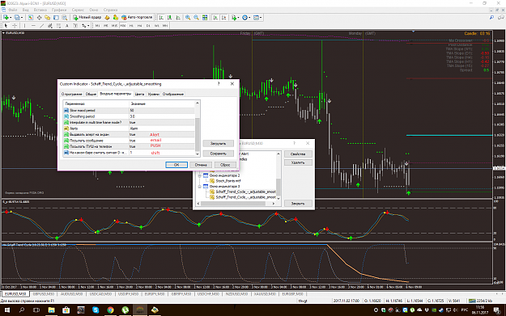Collapse the Окно индикатора 3 tree node
Image resolution: width=506 pixels, height=316 pixels.
[199, 187]
